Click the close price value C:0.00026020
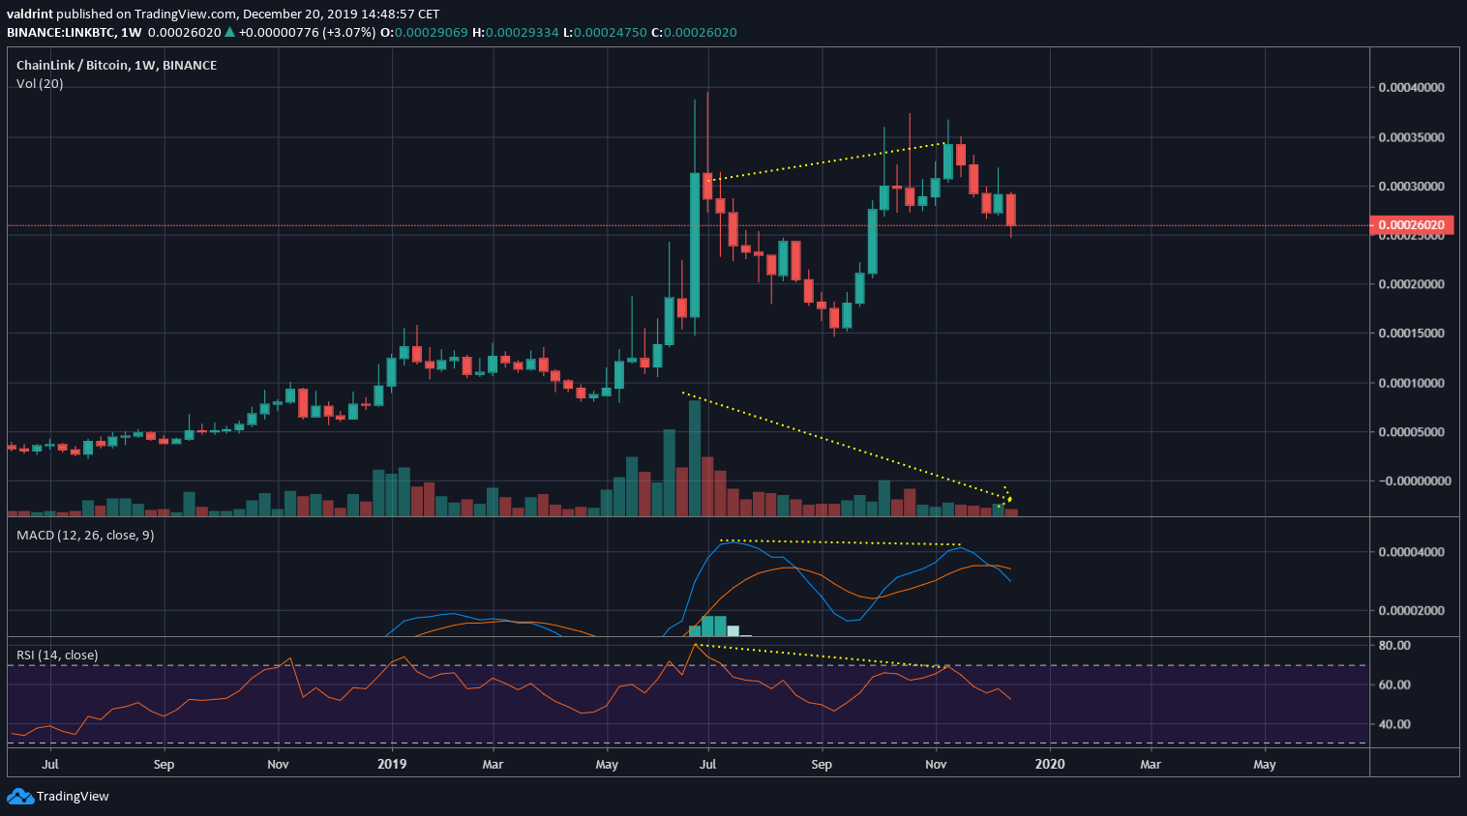 coord(702,32)
